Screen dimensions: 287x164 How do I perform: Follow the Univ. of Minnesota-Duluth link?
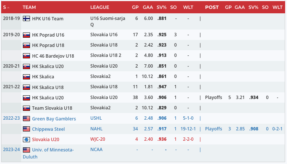tap(53, 153)
